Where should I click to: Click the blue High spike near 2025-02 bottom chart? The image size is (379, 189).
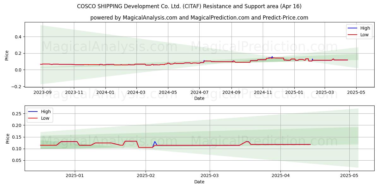[x=154, y=142]
